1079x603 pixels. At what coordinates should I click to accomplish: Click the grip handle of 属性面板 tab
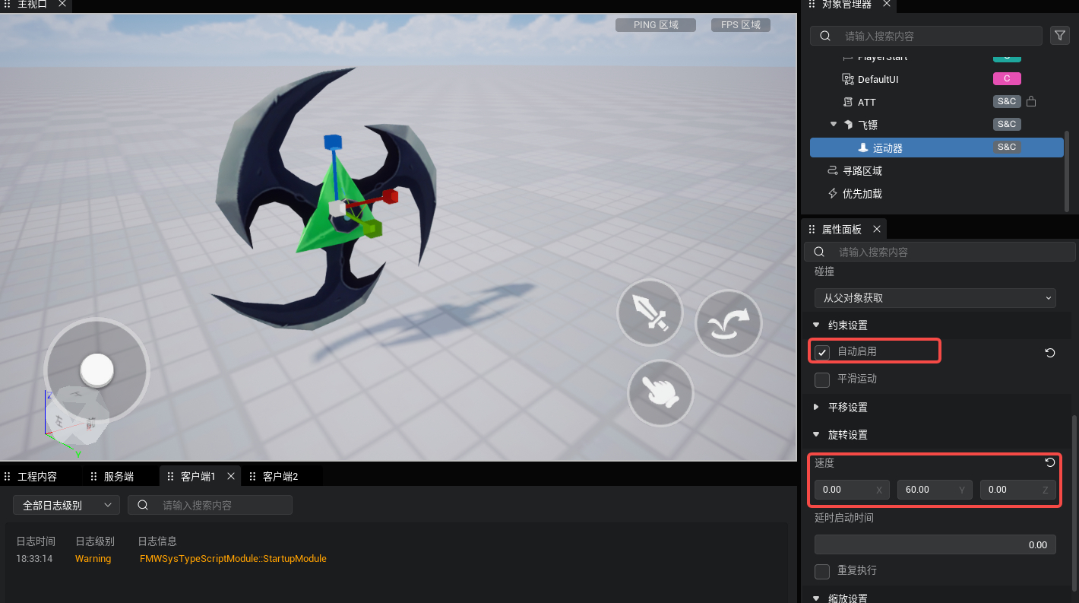(812, 229)
